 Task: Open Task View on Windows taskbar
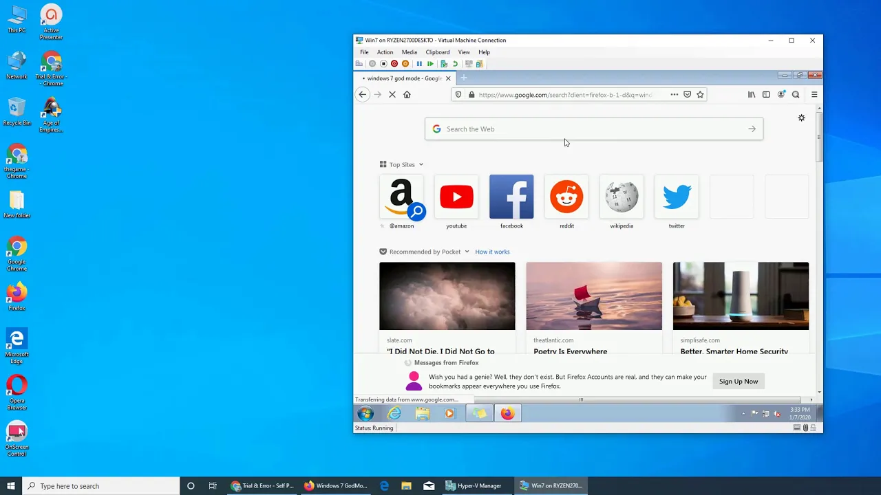(x=213, y=486)
